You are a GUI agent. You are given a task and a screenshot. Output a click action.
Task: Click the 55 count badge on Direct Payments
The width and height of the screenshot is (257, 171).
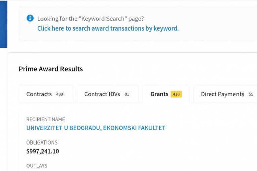[x=251, y=94]
